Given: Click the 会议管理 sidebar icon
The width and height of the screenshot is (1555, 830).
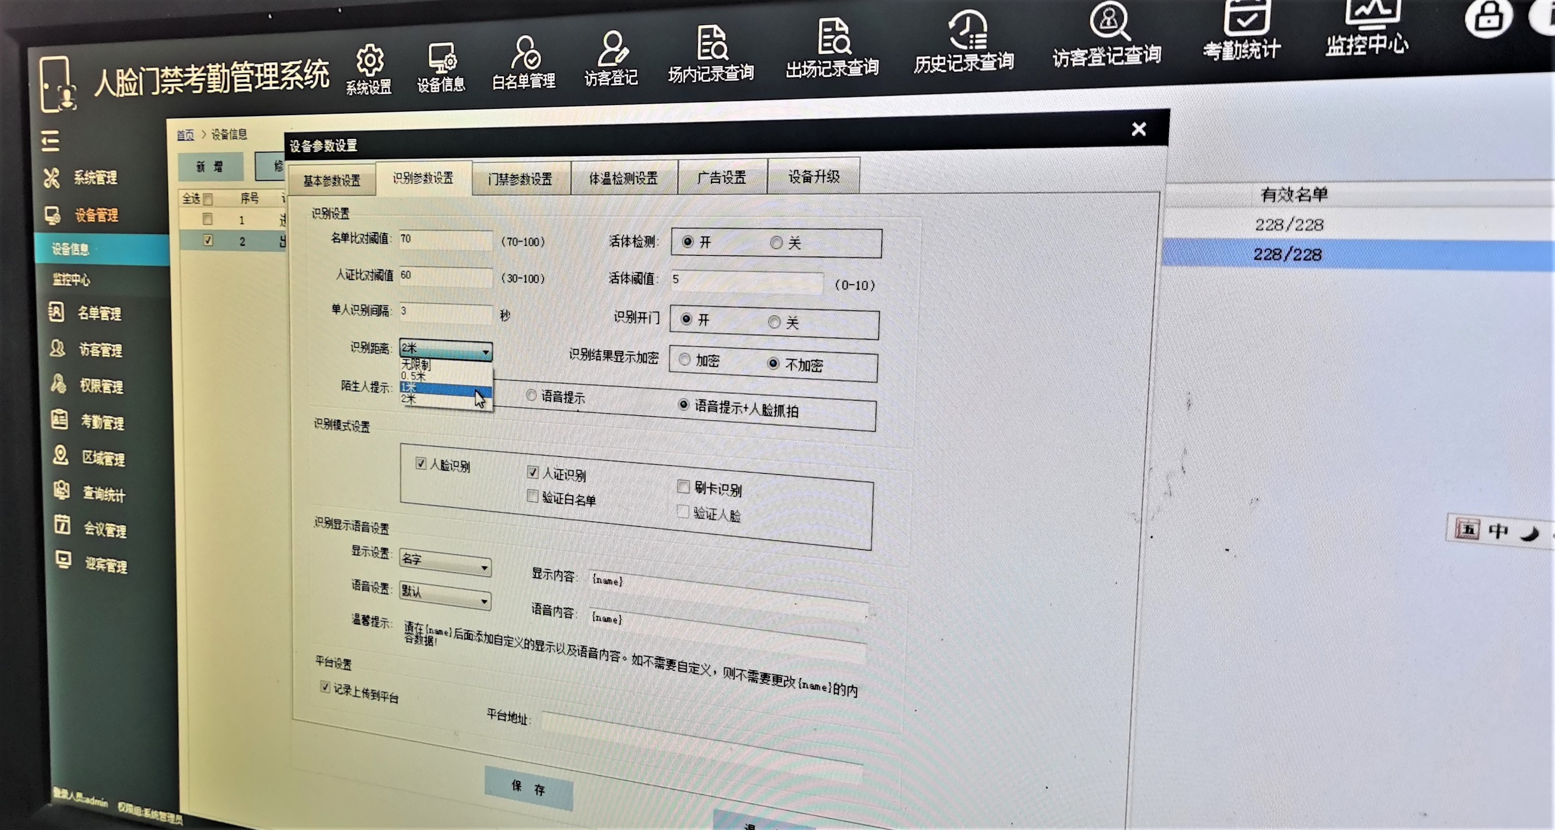Looking at the screenshot, I should click(63, 525).
